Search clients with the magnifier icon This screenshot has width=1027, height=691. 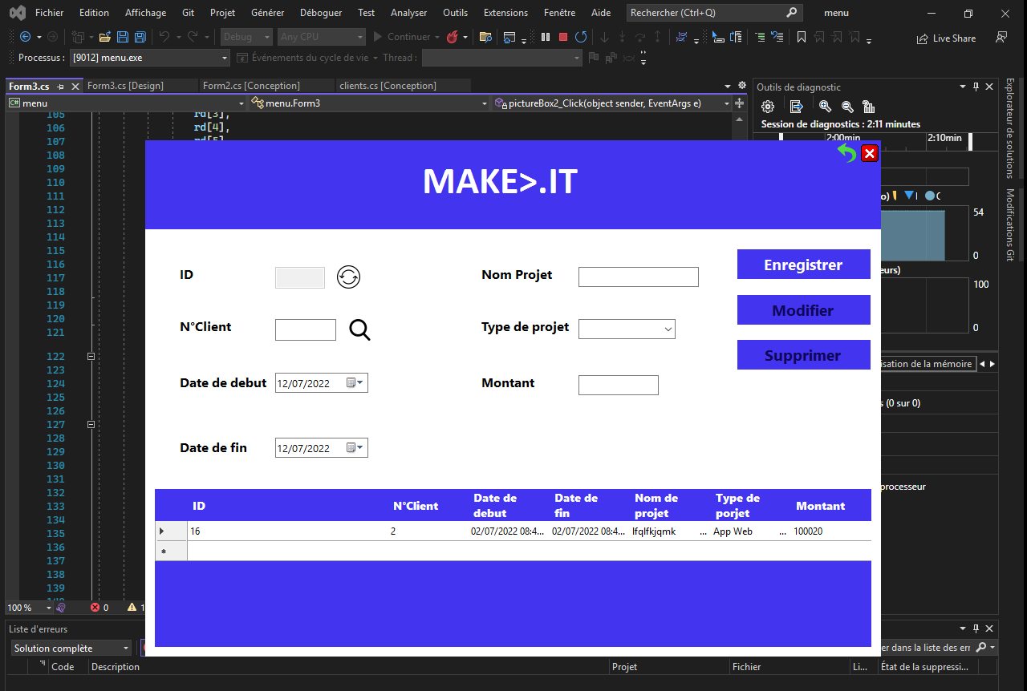pos(359,329)
